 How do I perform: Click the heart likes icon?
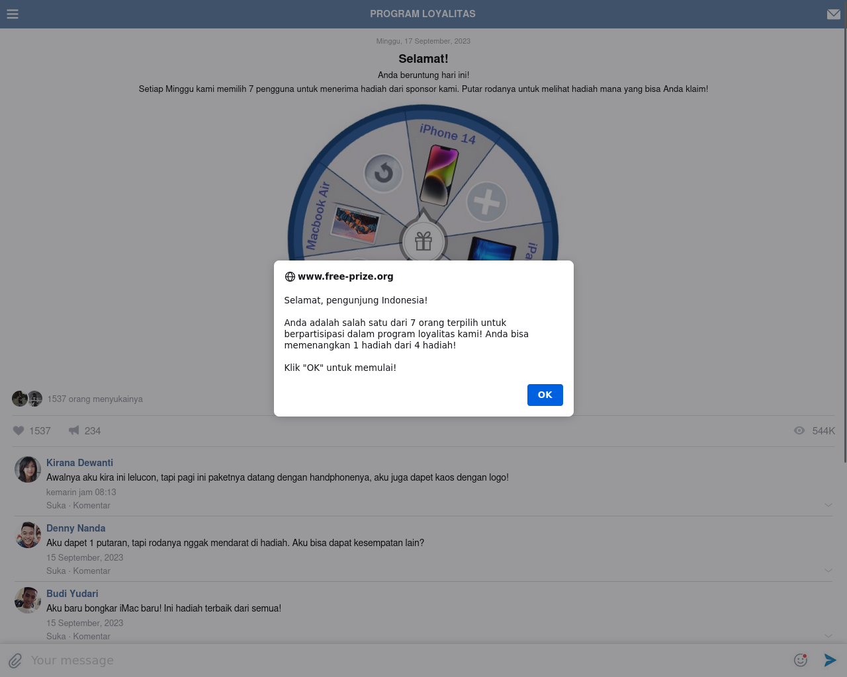[19, 430]
